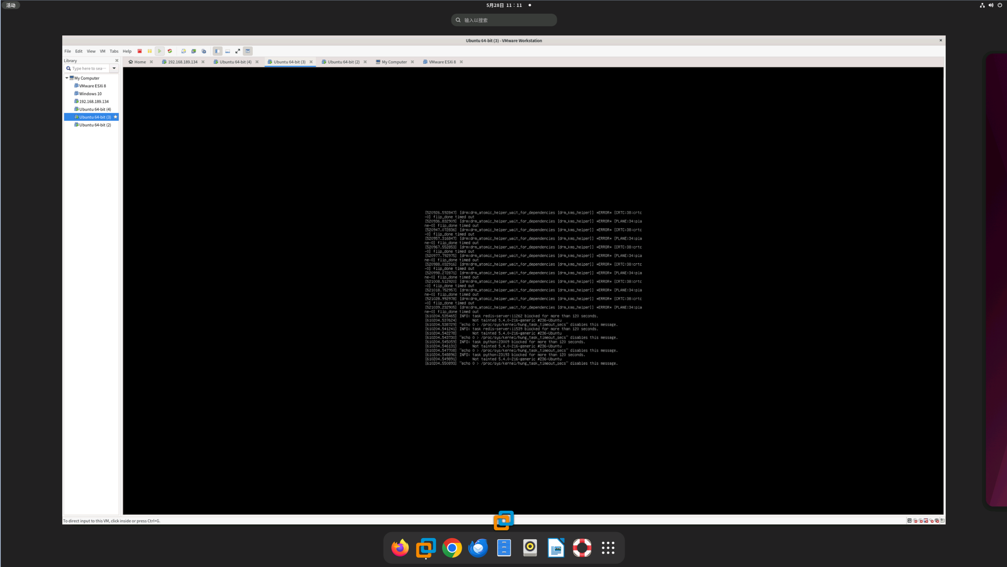Screen dimensions: 1007x567
Task: Enter full screen mode icon
Action: click(238, 51)
